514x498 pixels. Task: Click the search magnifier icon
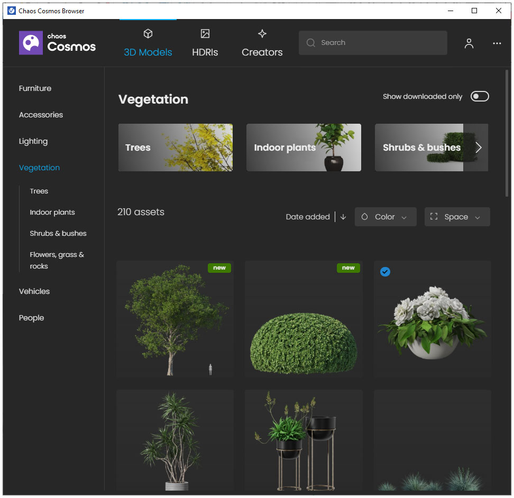(x=311, y=43)
